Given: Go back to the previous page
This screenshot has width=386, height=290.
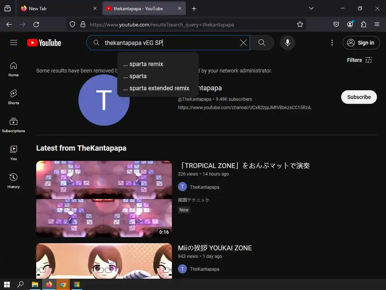Looking at the screenshot, I should [9, 25].
